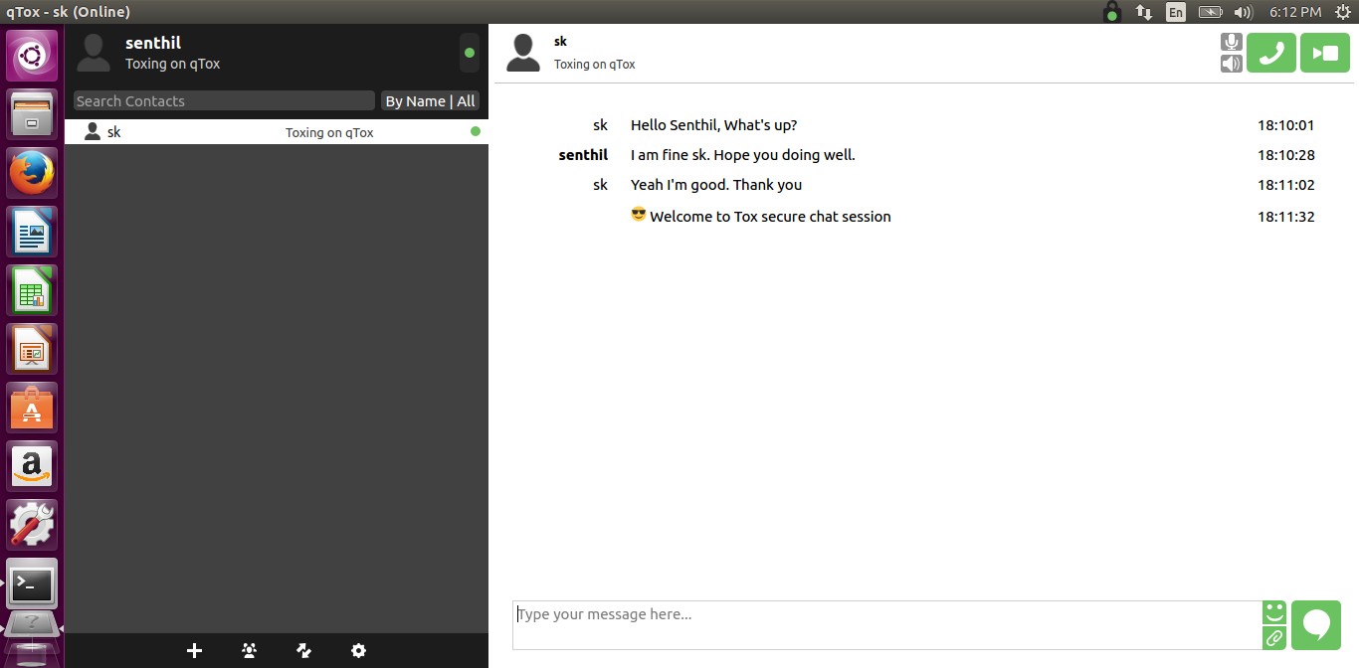Click senthil's profile name

point(153,43)
